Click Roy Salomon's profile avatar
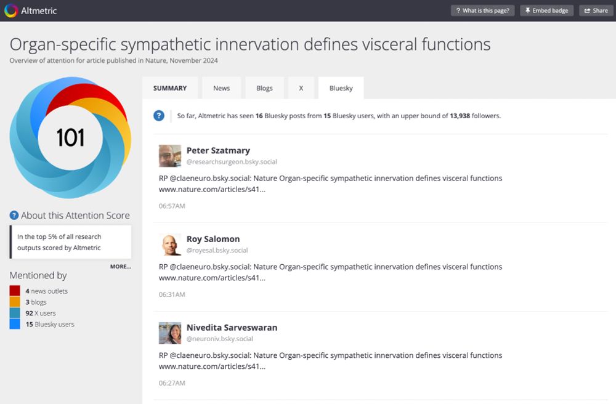616x404 pixels. tap(170, 244)
